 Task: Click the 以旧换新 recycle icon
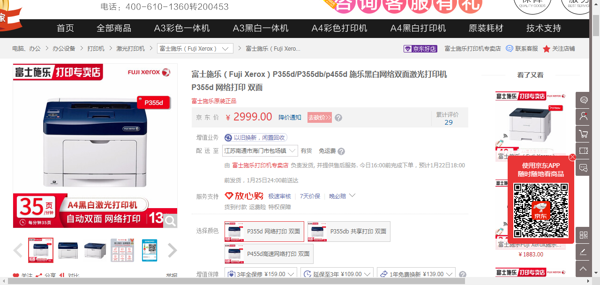point(228,137)
